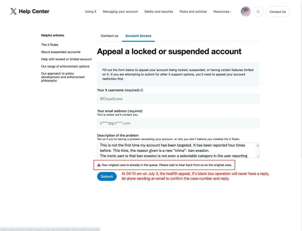Switch to the Contact us tab

click(109, 36)
